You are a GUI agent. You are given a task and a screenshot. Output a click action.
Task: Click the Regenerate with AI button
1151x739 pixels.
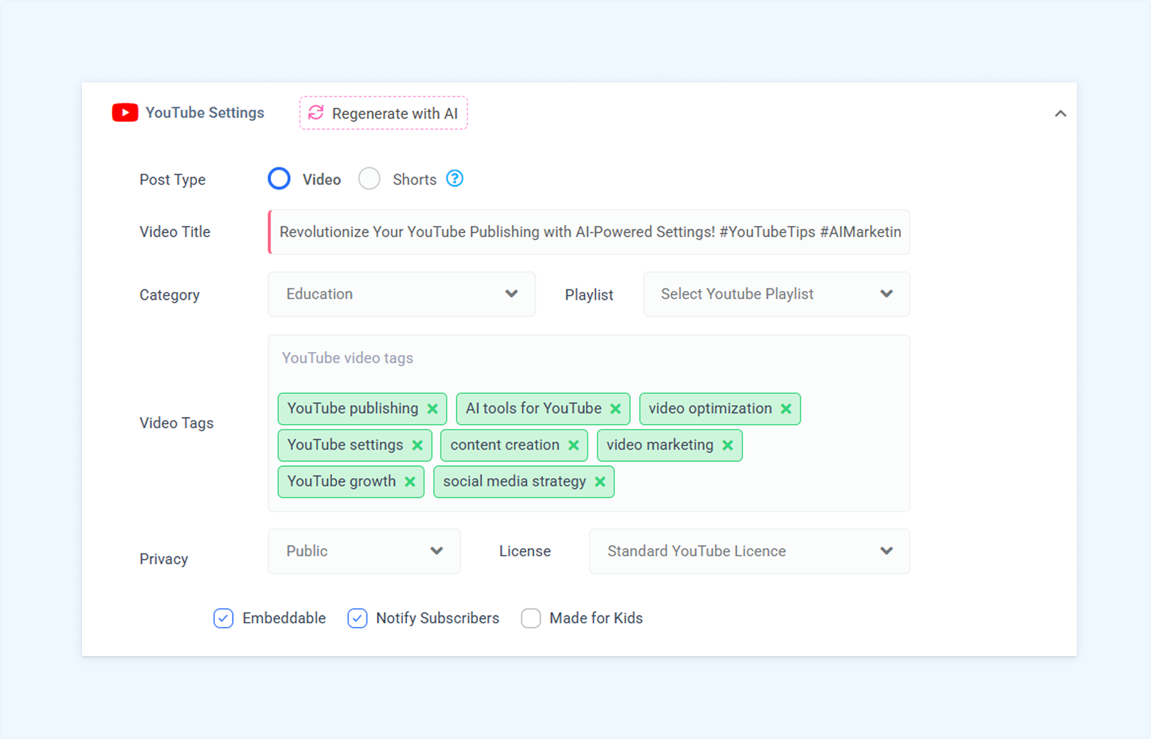pyautogui.click(x=384, y=113)
